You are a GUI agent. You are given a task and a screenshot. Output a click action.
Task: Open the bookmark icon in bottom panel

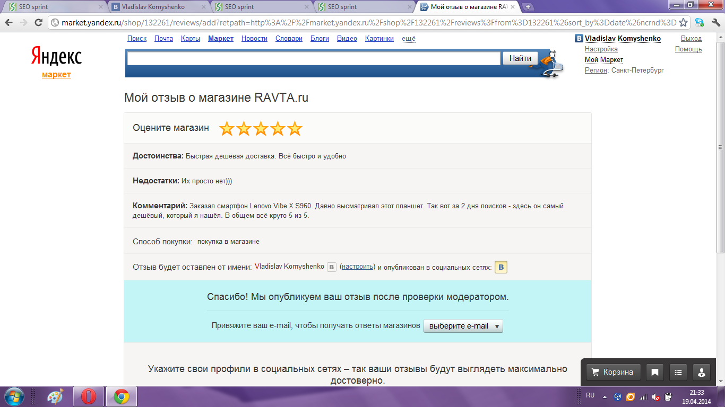point(655,372)
